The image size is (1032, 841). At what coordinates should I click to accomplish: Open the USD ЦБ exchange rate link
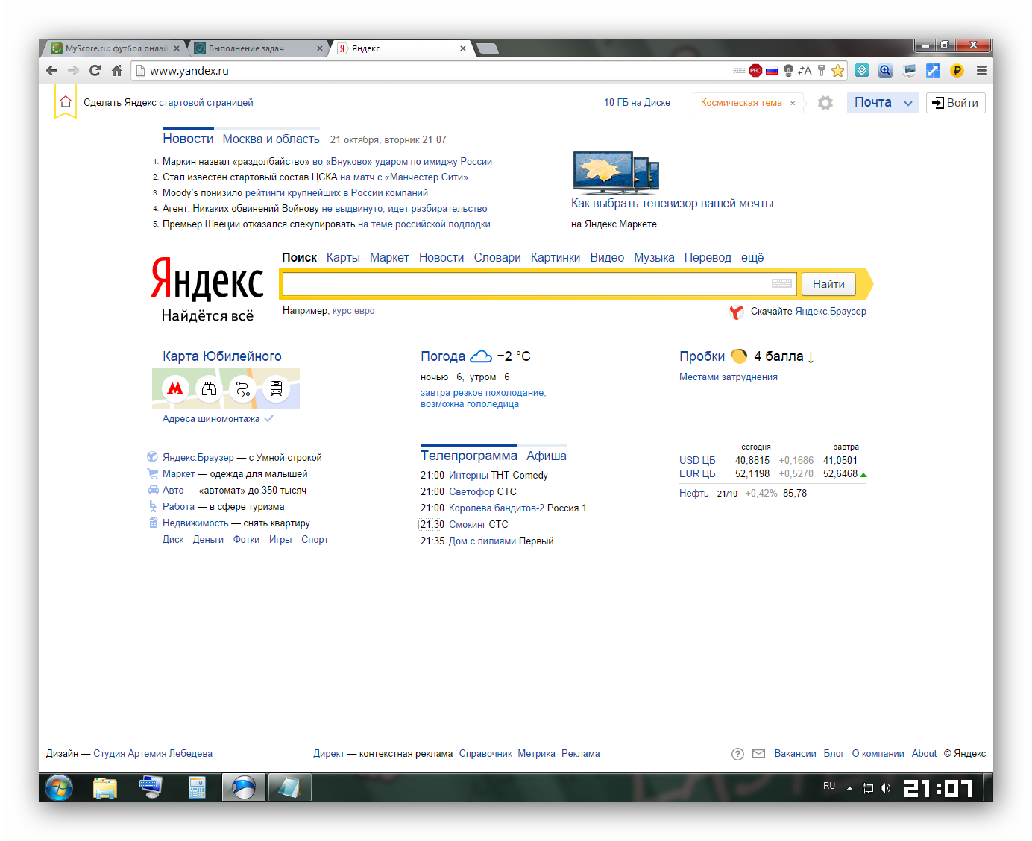point(697,460)
